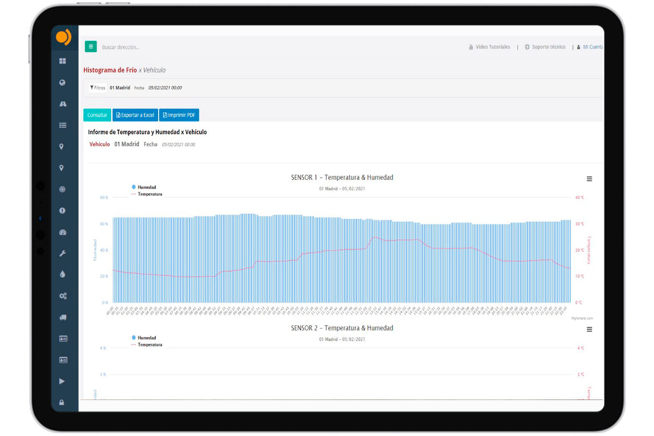Select the wrench maintenance icon
Screen dimensions: 654x436
coord(63,253)
